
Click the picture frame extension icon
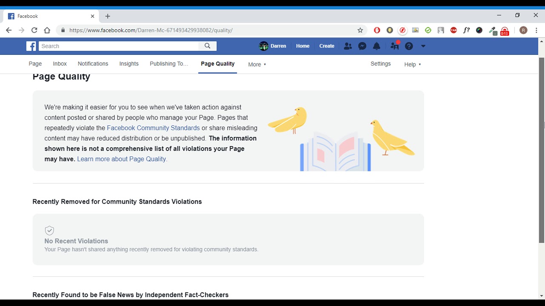(x=415, y=30)
